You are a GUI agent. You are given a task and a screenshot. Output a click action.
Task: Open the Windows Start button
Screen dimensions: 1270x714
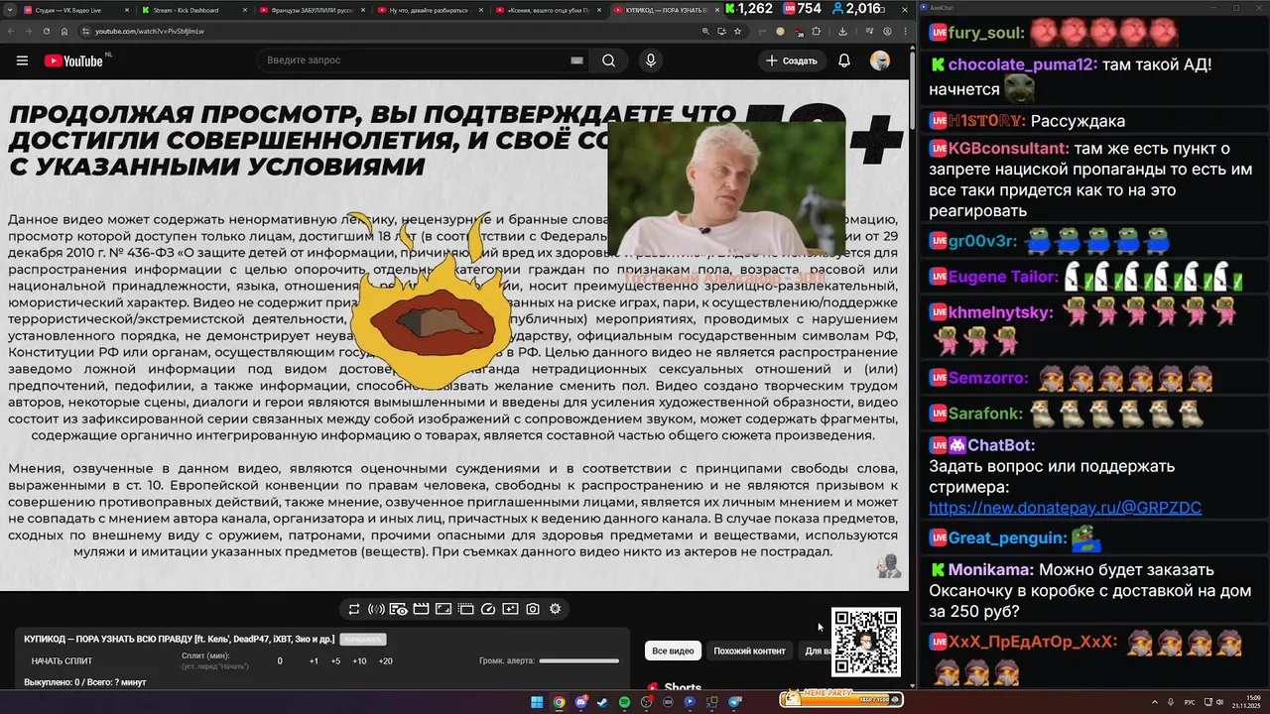537,702
